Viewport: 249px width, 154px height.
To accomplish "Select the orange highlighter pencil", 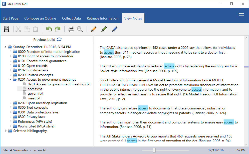I will (x=94, y=29).
